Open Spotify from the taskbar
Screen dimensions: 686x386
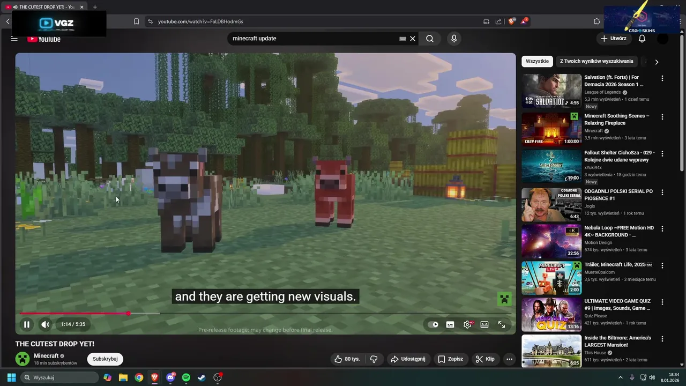[x=186, y=377]
